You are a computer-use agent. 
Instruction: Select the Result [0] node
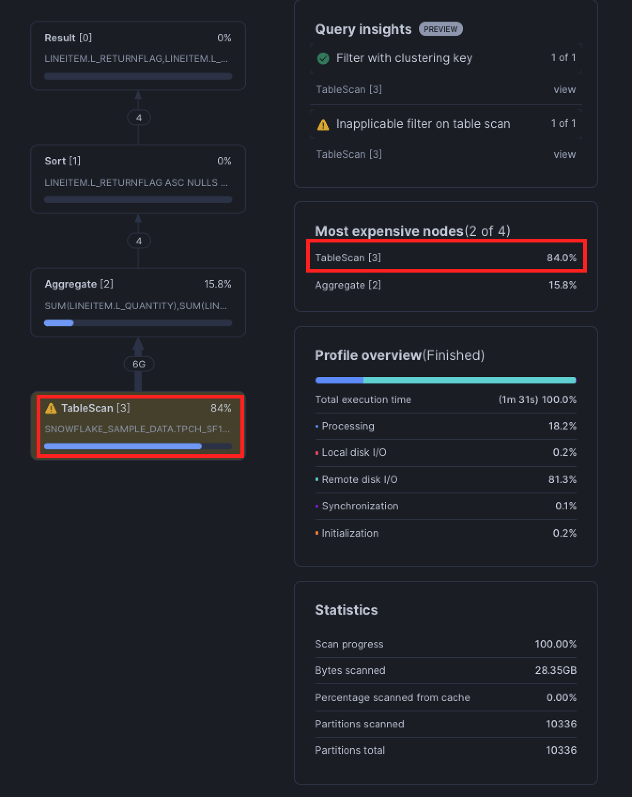click(138, 55)
